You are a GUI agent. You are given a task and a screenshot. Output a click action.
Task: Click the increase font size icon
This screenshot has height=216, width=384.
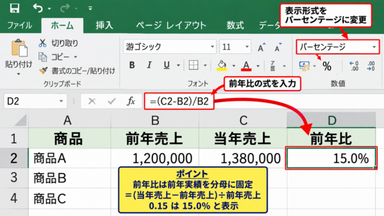click(x=262, y=47)
